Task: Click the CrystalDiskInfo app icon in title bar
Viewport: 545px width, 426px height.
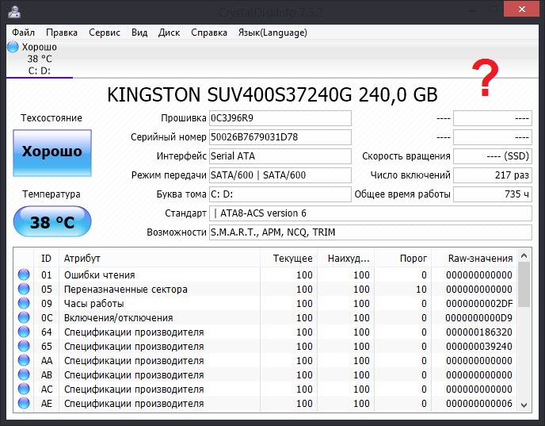Action: tap(14, 11)
